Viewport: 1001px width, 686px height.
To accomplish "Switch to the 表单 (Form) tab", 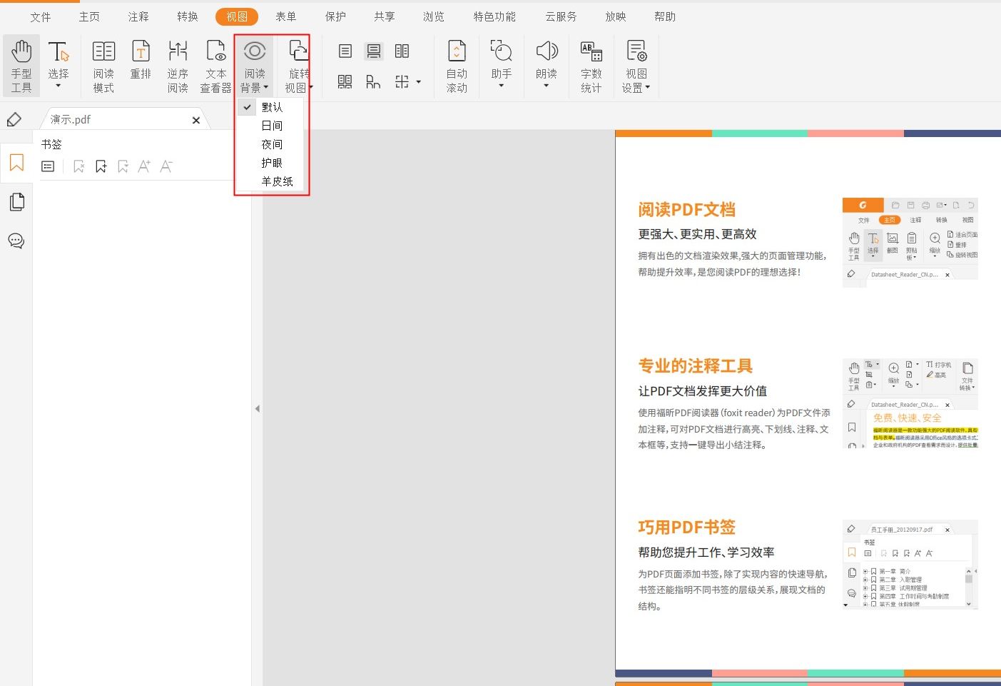I will 286,16.
